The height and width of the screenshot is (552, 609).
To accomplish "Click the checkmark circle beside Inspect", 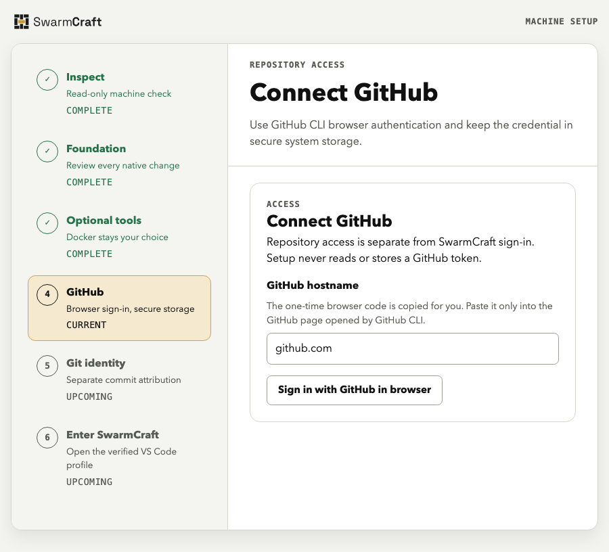I will pyautogui.click(x=47, y=80).
